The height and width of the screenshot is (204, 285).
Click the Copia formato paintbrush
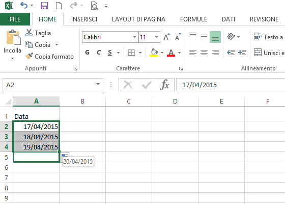click(x=29, y=56)
